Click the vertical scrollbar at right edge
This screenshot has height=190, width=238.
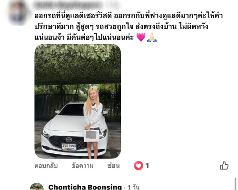235,184
